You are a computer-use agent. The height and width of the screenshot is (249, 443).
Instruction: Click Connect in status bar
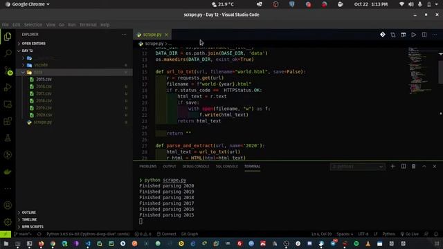coord(166,234)
